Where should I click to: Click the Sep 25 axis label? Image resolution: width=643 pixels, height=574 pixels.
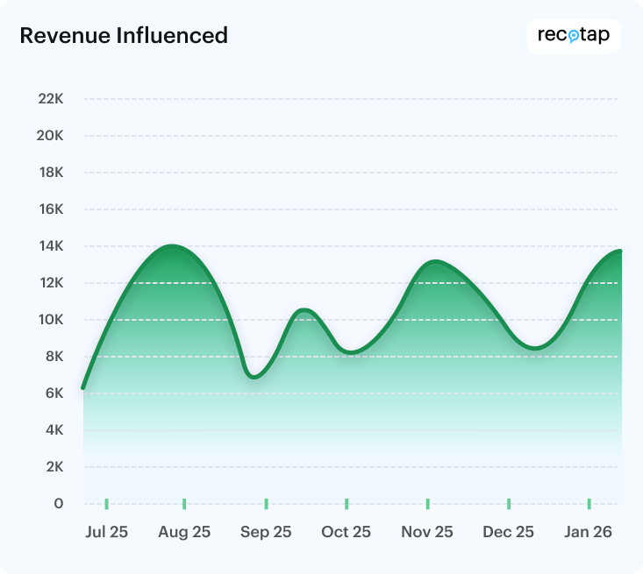266,532
